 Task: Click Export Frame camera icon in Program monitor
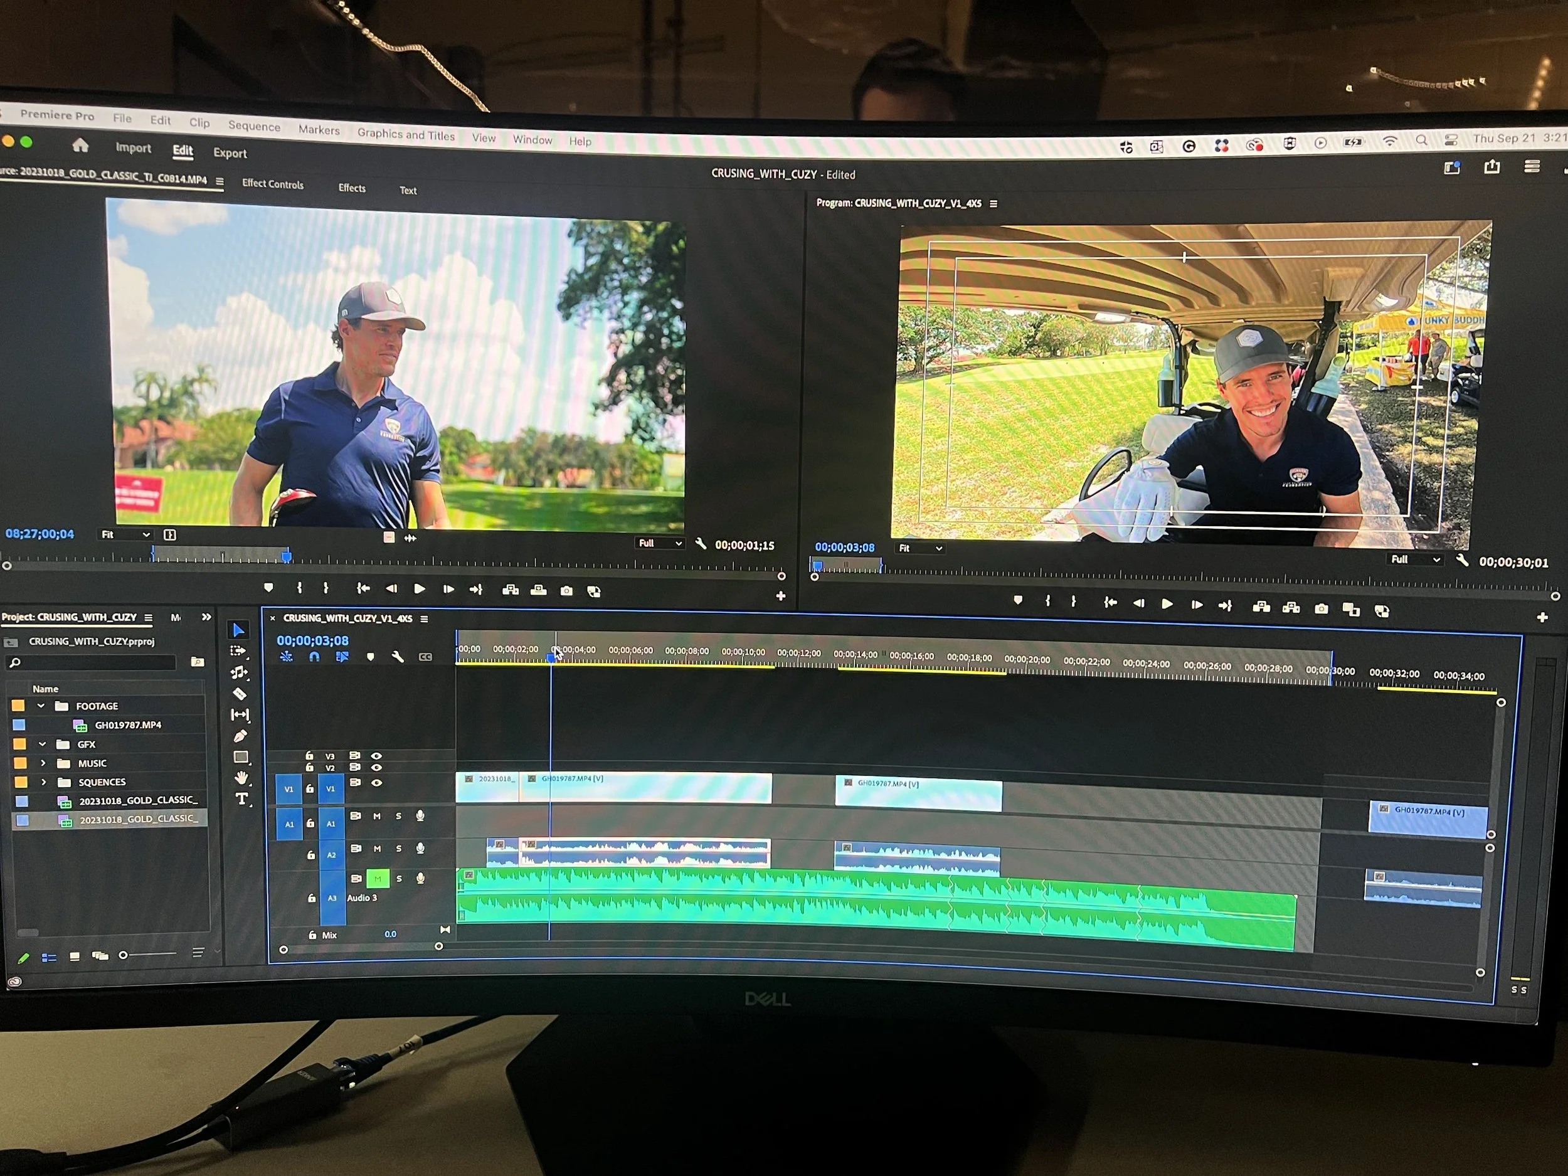click(x=1322, y=609)
